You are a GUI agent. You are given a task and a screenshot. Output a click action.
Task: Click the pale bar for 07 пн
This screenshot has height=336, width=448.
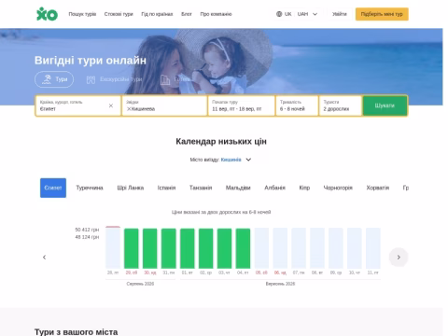[x=299, y=248]
